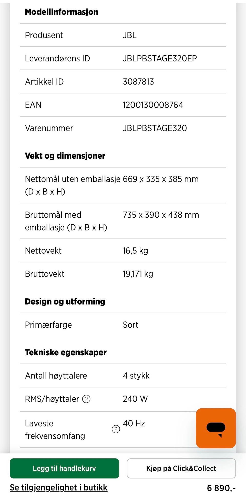Screen dimensions: 246x499
Task: Open Se tilgjengelighet i butikk link
Action: [x=59, y=487]
